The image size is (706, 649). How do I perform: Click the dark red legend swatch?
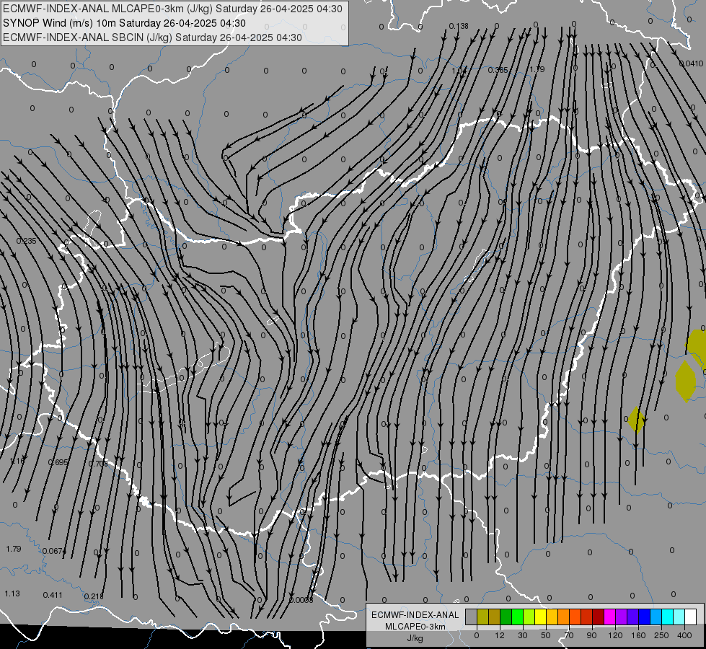point(598,617)
